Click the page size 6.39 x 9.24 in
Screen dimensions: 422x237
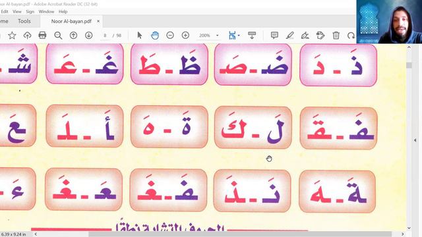point(13,234)
